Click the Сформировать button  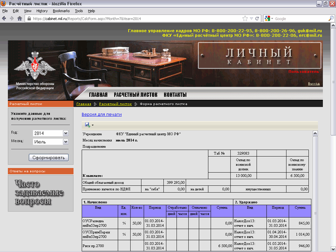click(x=49, y=157)
